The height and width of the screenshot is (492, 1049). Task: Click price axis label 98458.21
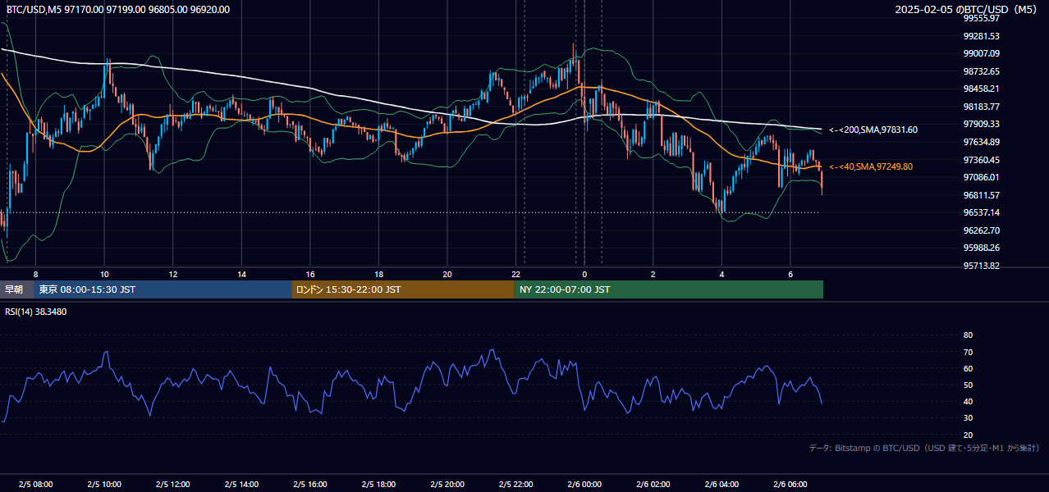[982, 89]
